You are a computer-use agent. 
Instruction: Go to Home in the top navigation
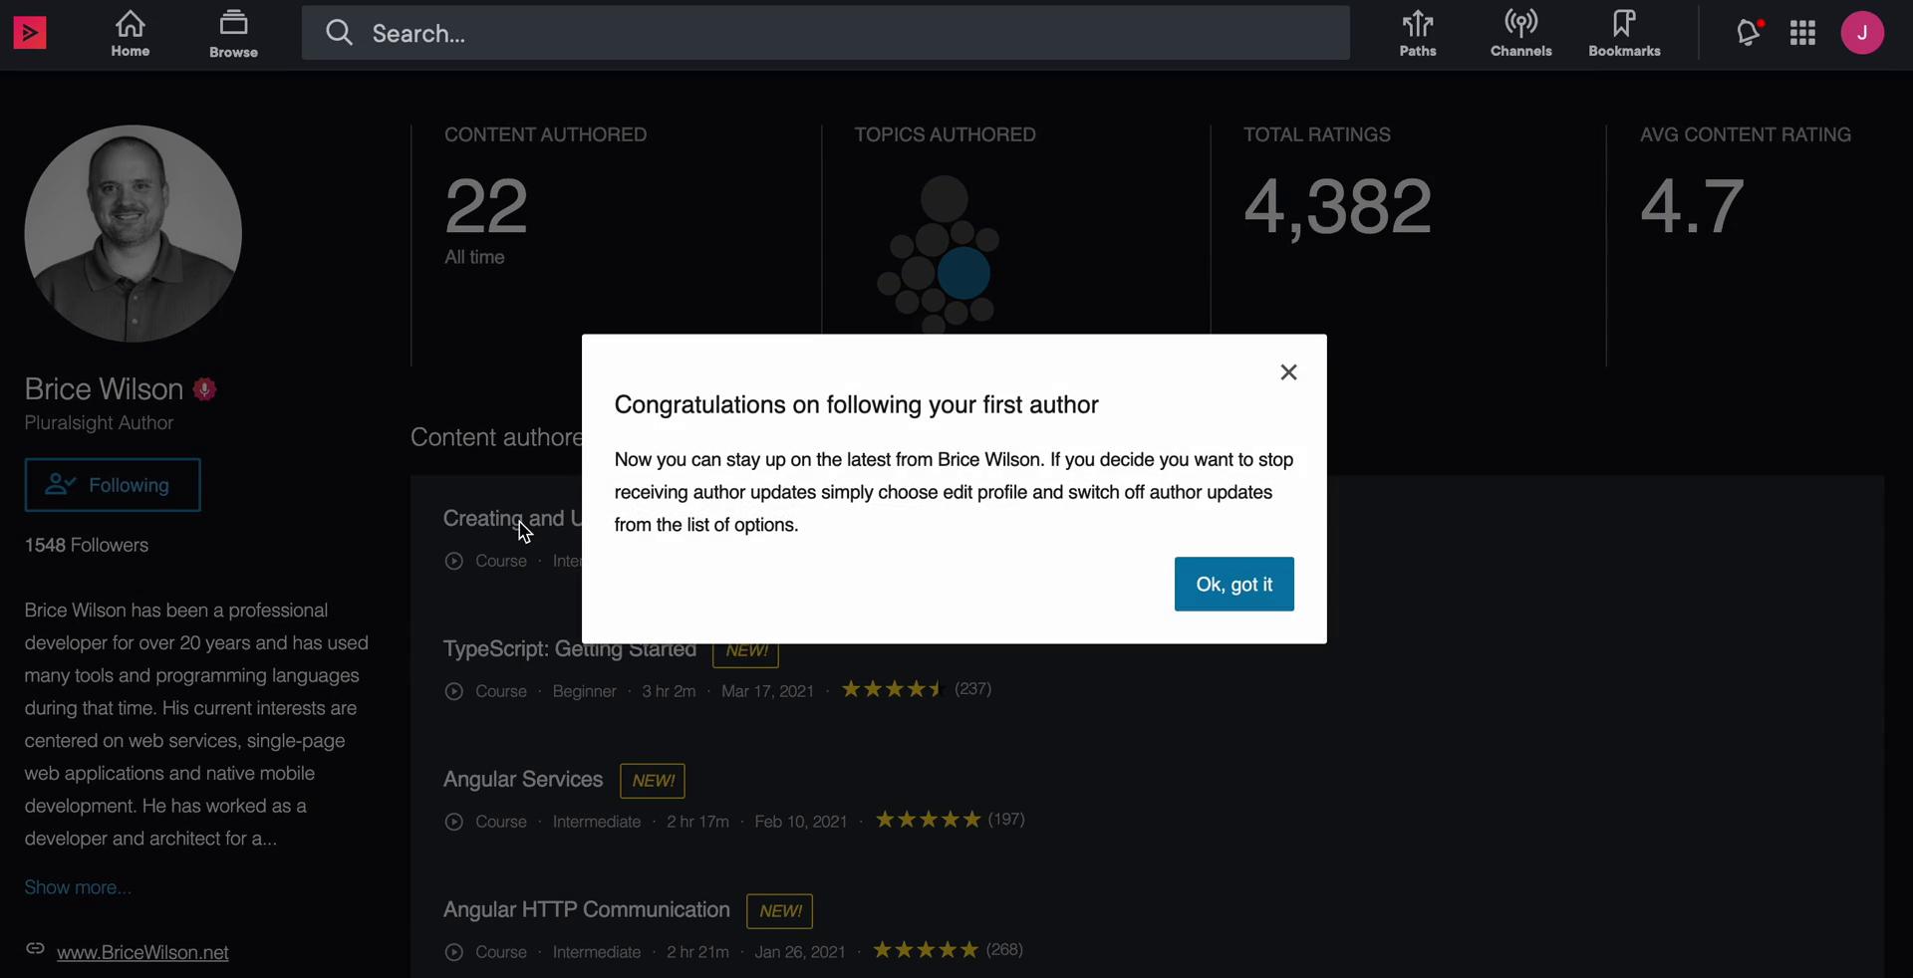131,34
